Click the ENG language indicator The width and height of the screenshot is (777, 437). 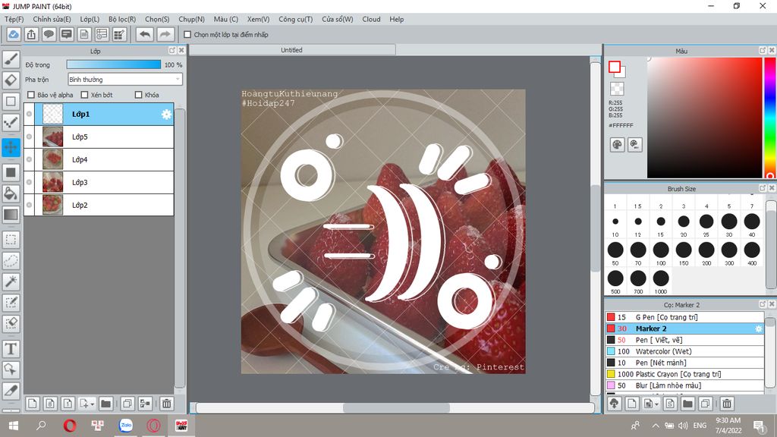(700, 426)
